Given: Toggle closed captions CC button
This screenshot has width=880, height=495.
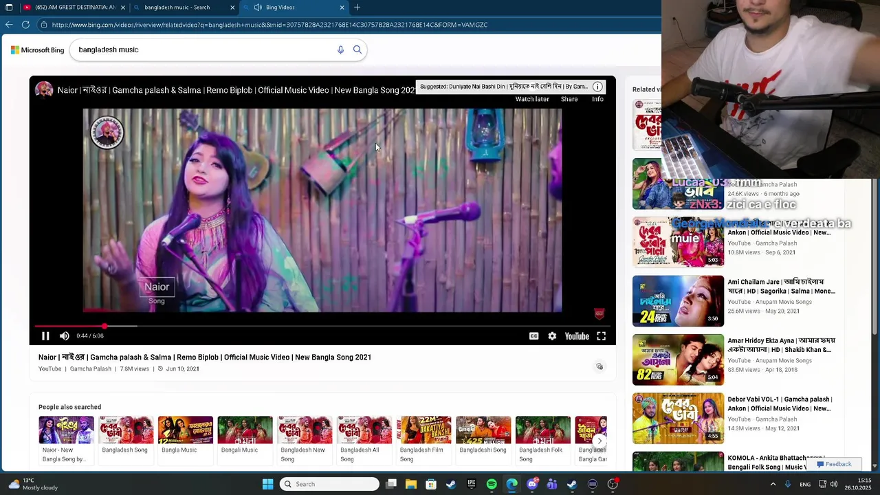Looking at the screenshot, I should pos(533,336).
